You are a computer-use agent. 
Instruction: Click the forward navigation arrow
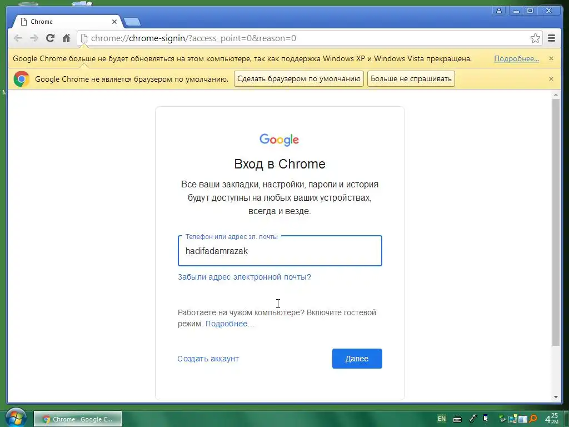[34, 38]
